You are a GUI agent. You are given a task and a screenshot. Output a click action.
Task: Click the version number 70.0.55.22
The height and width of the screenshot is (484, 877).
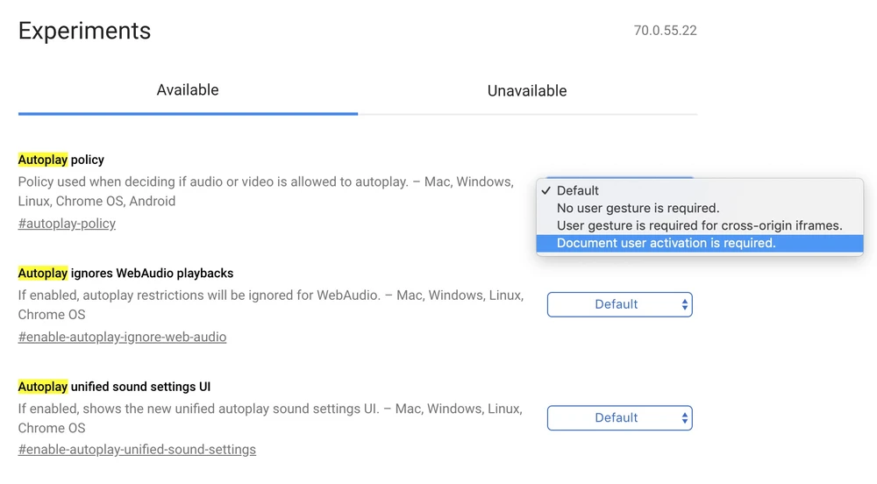coord(665,31)
